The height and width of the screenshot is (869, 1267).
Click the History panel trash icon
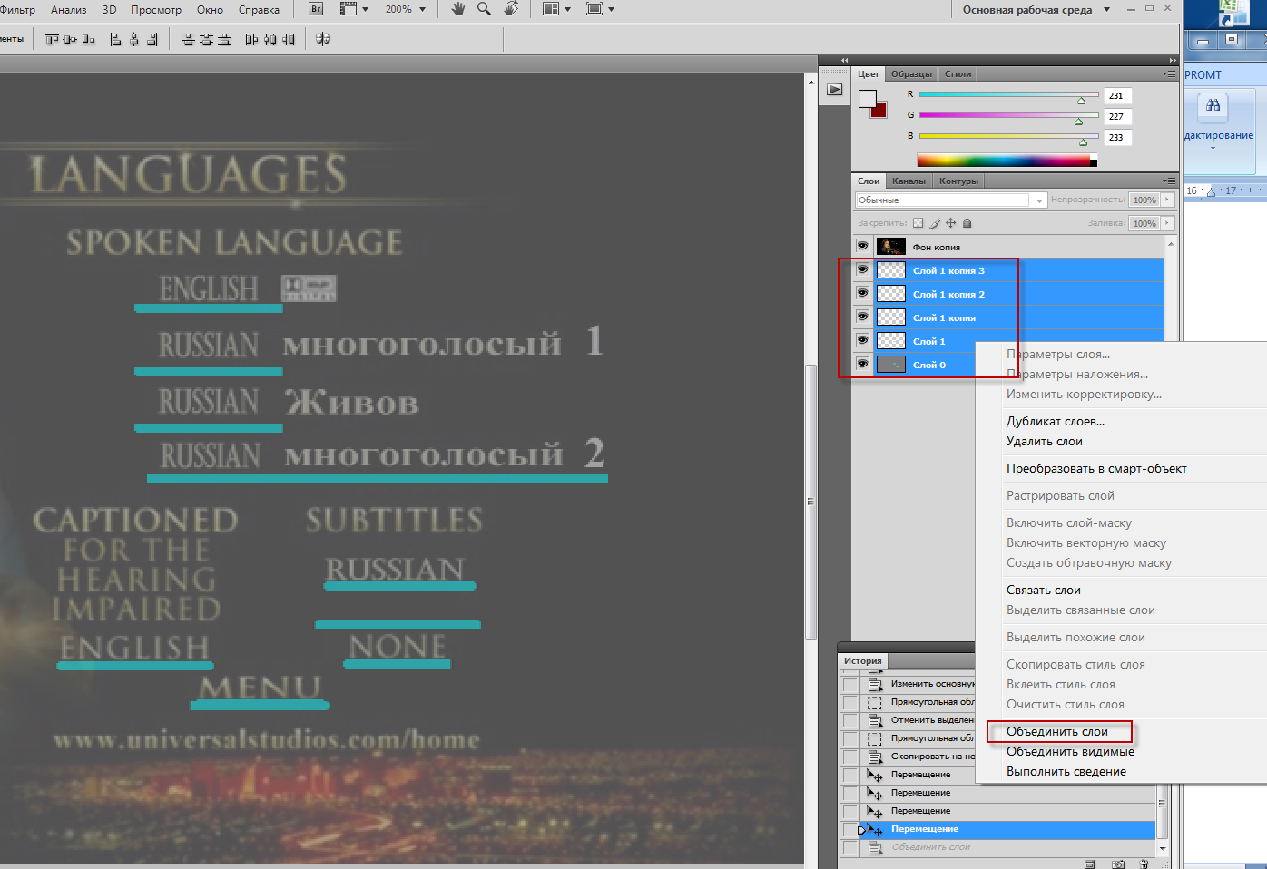(1144, 864)
